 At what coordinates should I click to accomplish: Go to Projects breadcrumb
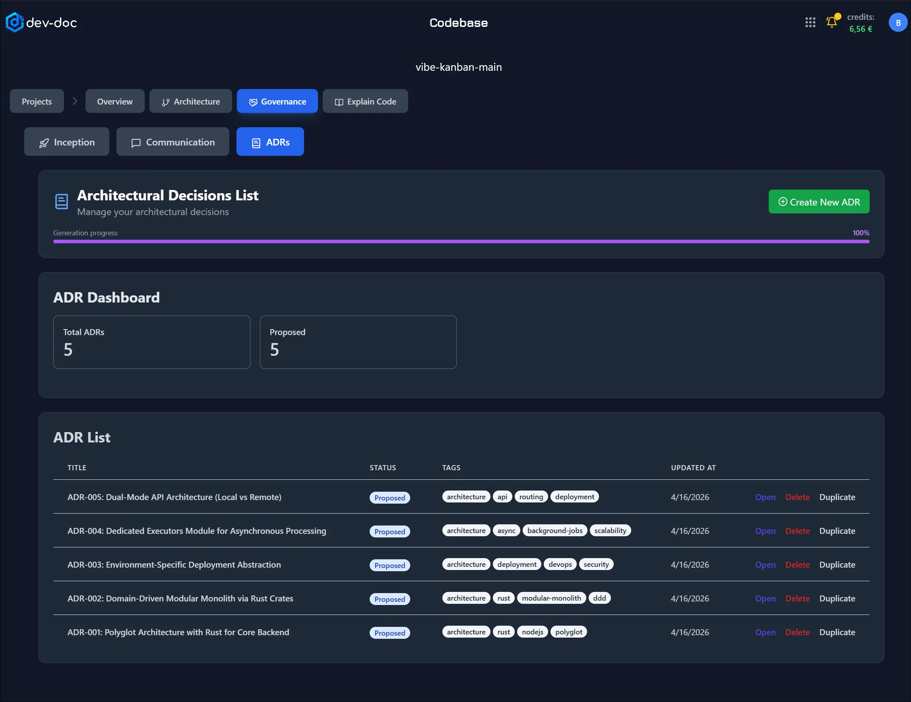coord(37,101)
